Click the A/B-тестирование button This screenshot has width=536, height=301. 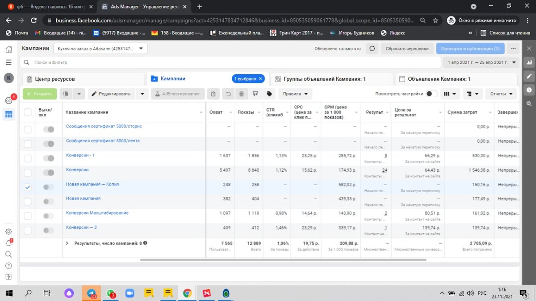tap(178, 94)
